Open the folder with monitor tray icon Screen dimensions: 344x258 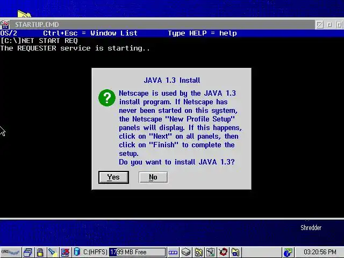235,252
